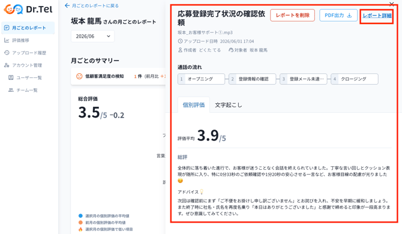Click the blue legend dot 選択月の個別評価の平均値
Image resolution: width=402 pixels, height=234 pixels.
[x=80, y=216]
